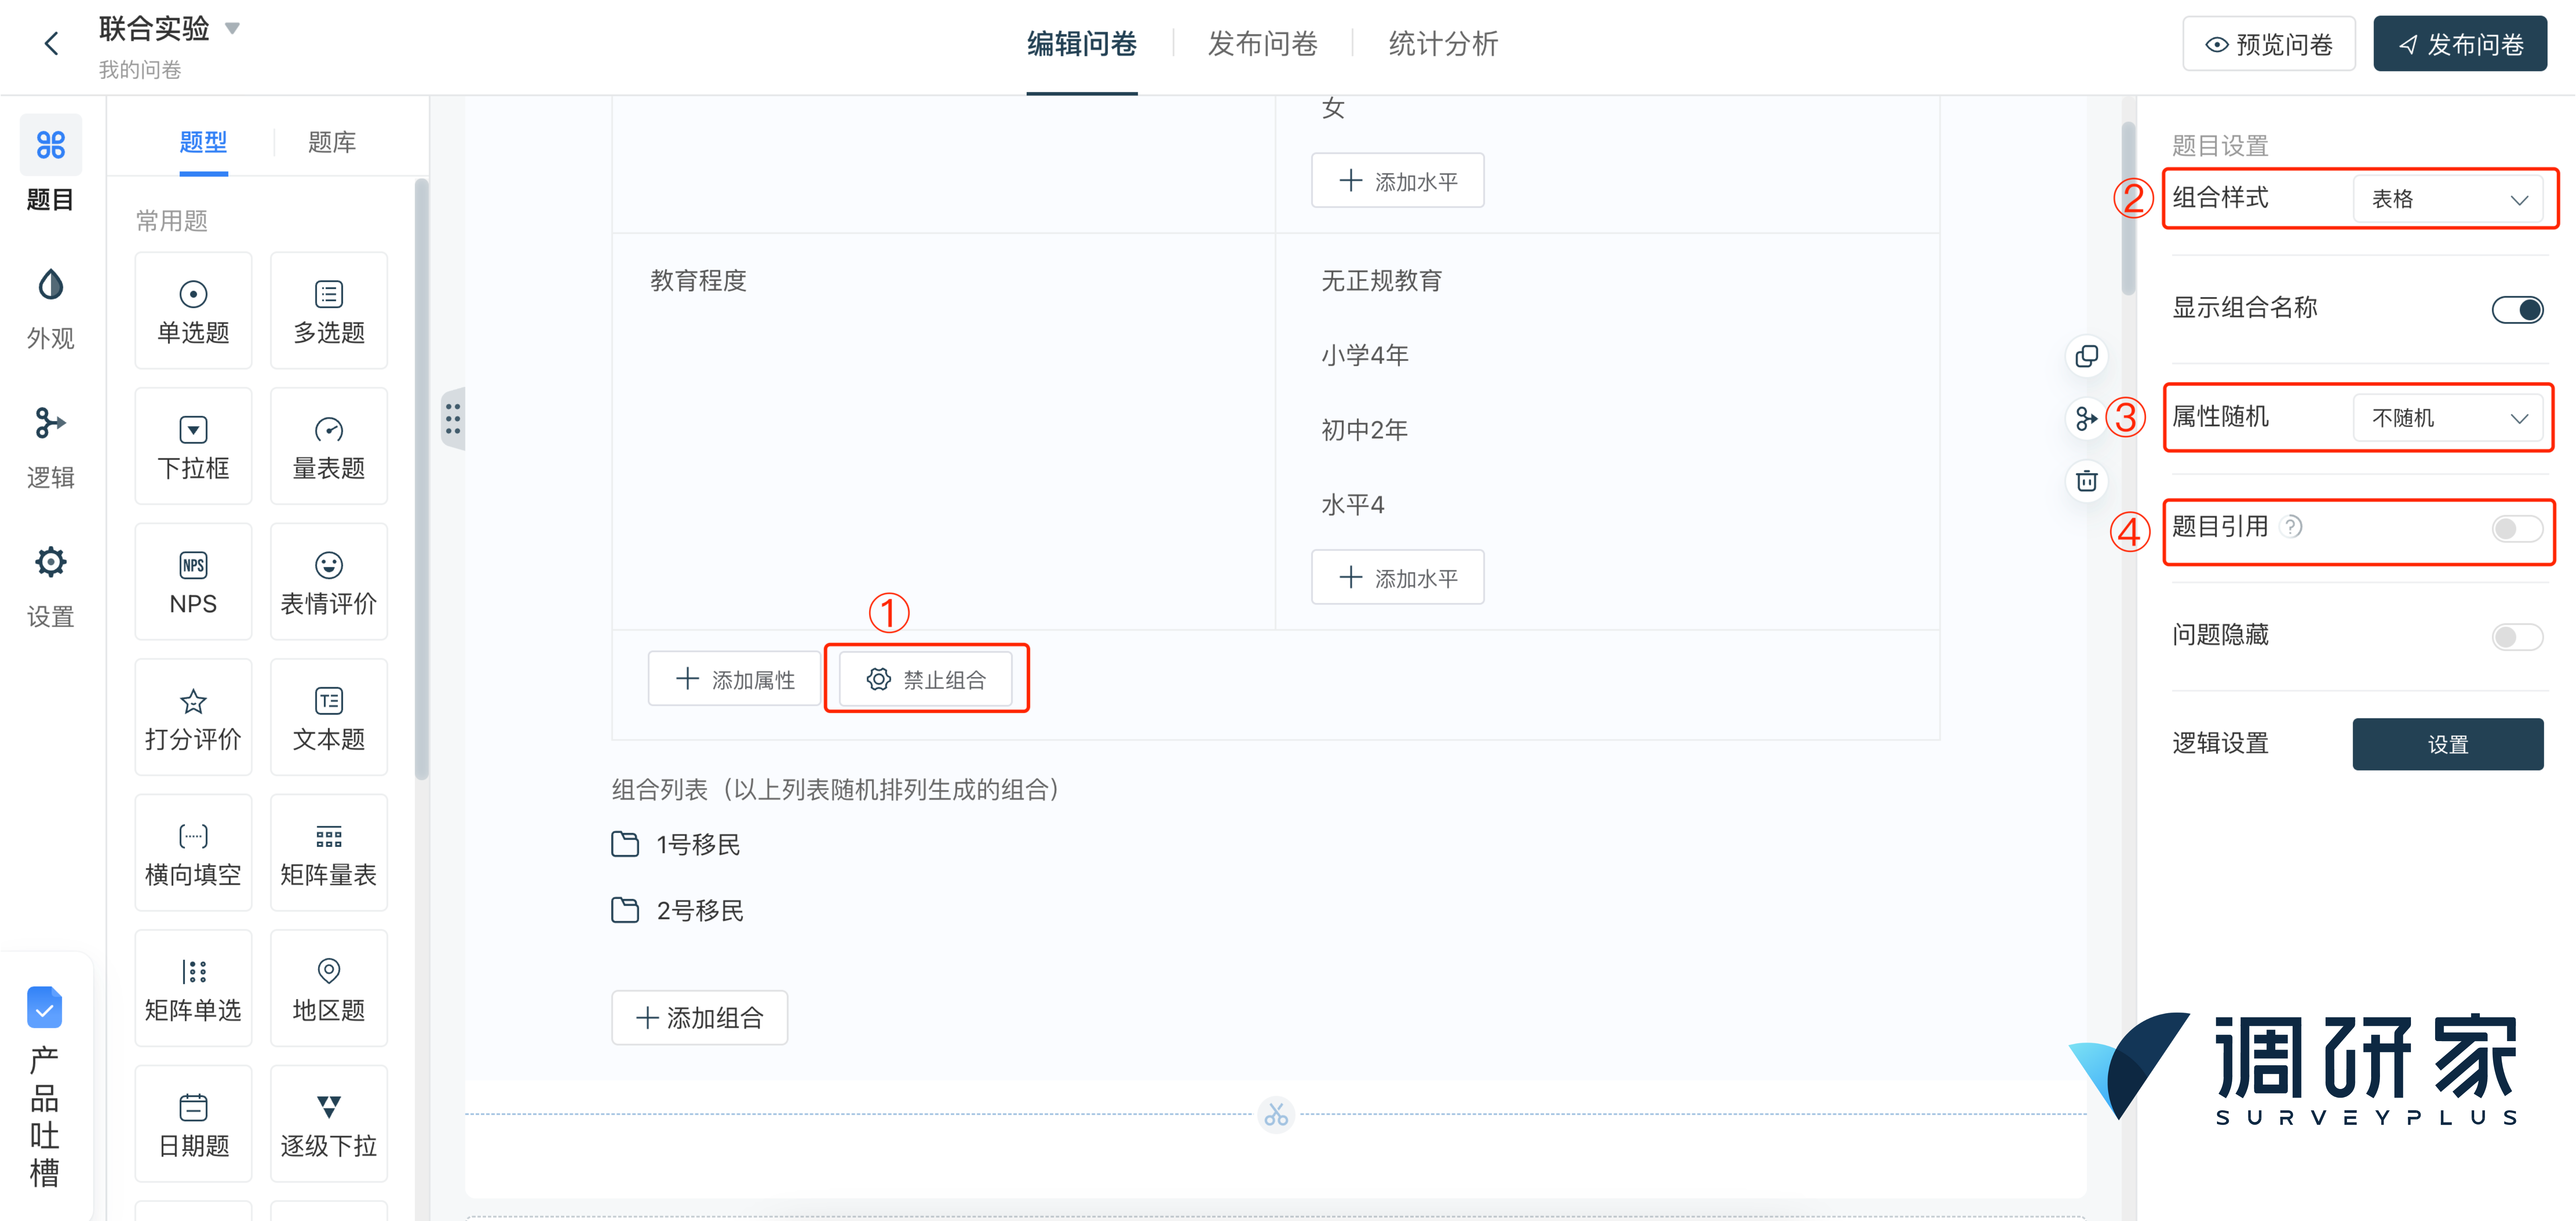Select the 题库 tab
The width and height of the screenshot is (2576, 1221).
click(x=332, y=142)
